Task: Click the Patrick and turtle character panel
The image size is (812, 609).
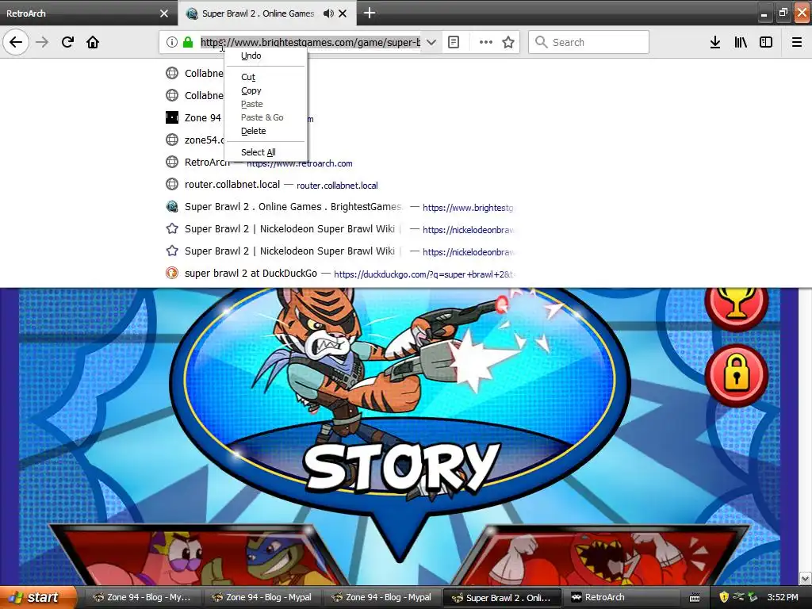Action: pyautogui.click(x=199, y=554)
